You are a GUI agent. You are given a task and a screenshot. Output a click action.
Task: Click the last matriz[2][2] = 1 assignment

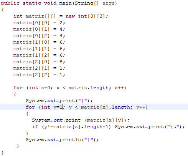point(39,75)
